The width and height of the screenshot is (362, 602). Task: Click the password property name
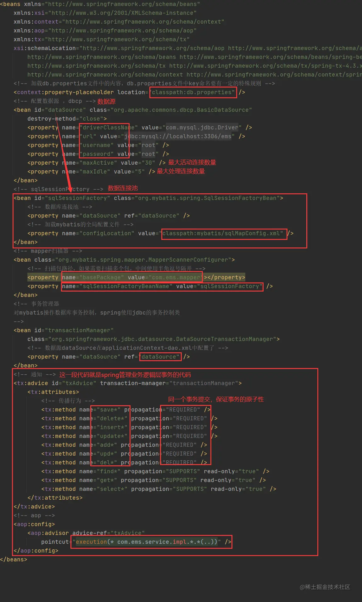[97, 154]
